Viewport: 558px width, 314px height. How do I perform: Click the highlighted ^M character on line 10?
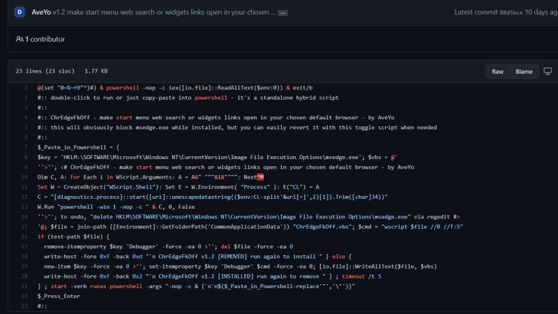[x=260, y=177]
